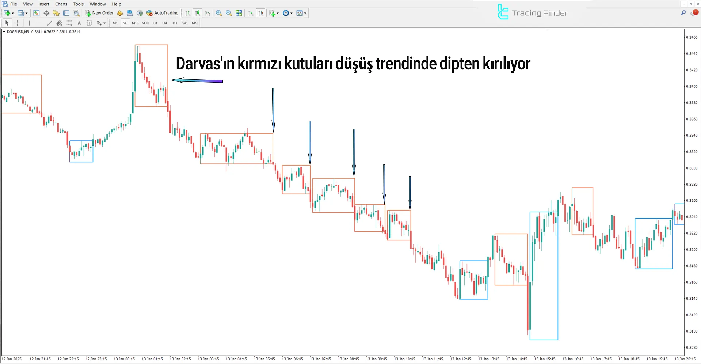The image size is (701, 364).
Task: Open the Data Window crosshair icon
Action: [46, 13]
